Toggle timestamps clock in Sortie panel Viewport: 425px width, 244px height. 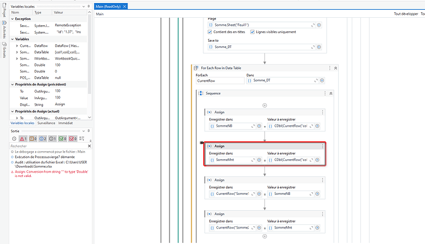click(14, 139)
